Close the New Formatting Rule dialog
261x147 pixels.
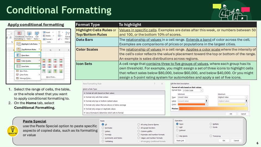click(162, 84)
